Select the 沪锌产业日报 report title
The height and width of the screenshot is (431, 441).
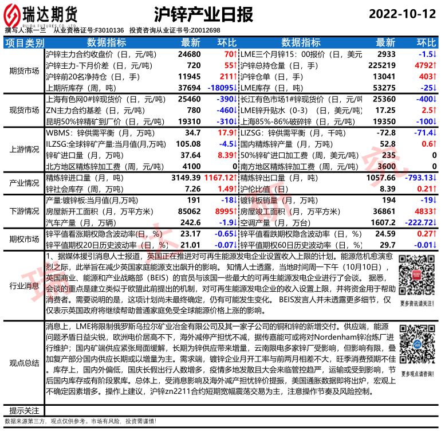203,14
